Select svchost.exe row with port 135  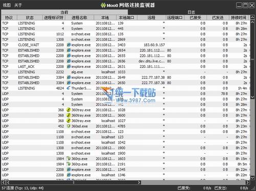[125, 34]
